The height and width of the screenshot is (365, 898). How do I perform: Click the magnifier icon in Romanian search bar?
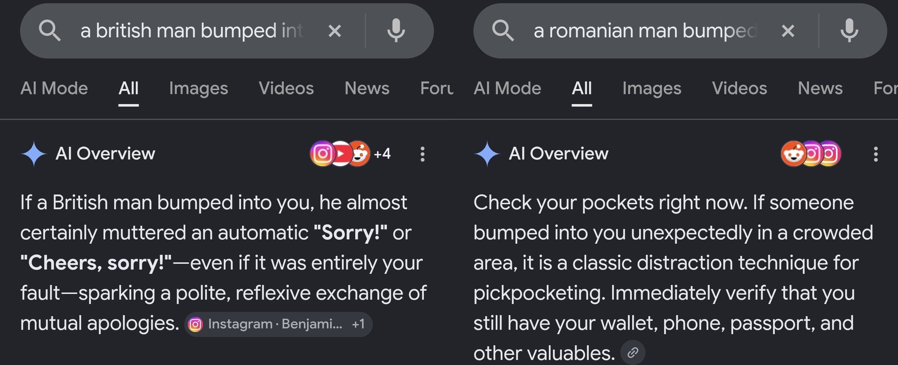503,31
